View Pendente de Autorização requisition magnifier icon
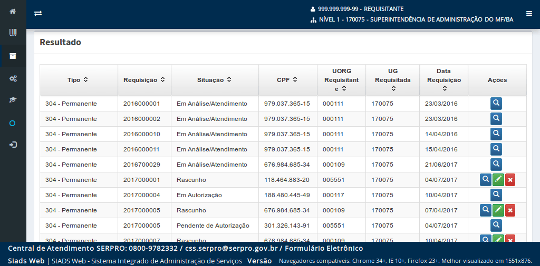 point(496,225)
